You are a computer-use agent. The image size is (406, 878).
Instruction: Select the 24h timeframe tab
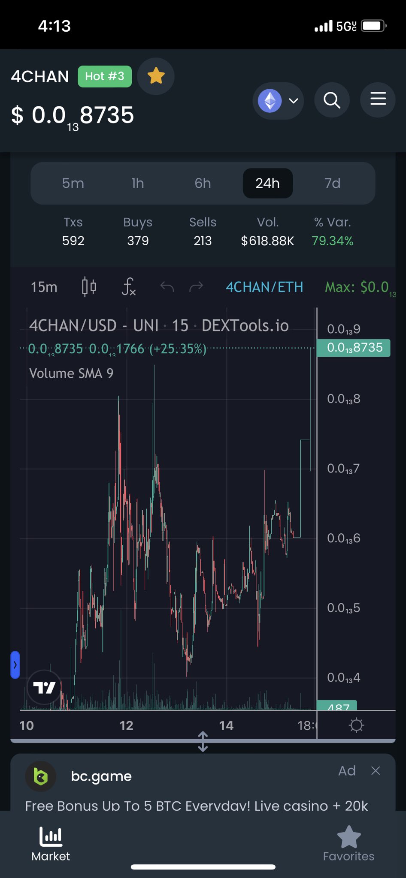(x=268, y=183)
